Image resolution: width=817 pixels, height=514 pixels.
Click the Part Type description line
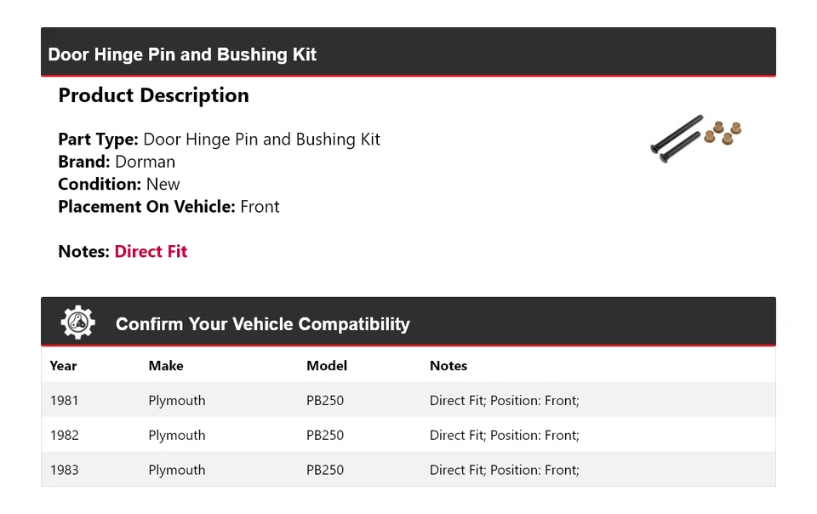click(219, 140)
